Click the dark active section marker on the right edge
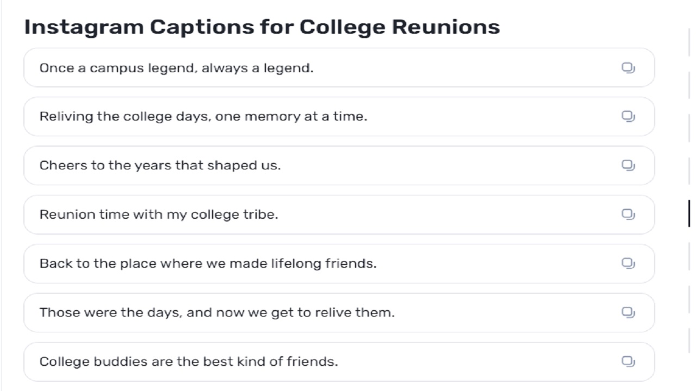 (x=689, y=213)
